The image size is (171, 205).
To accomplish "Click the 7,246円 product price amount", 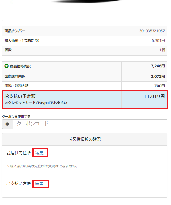I will click(x=158, y=66).
